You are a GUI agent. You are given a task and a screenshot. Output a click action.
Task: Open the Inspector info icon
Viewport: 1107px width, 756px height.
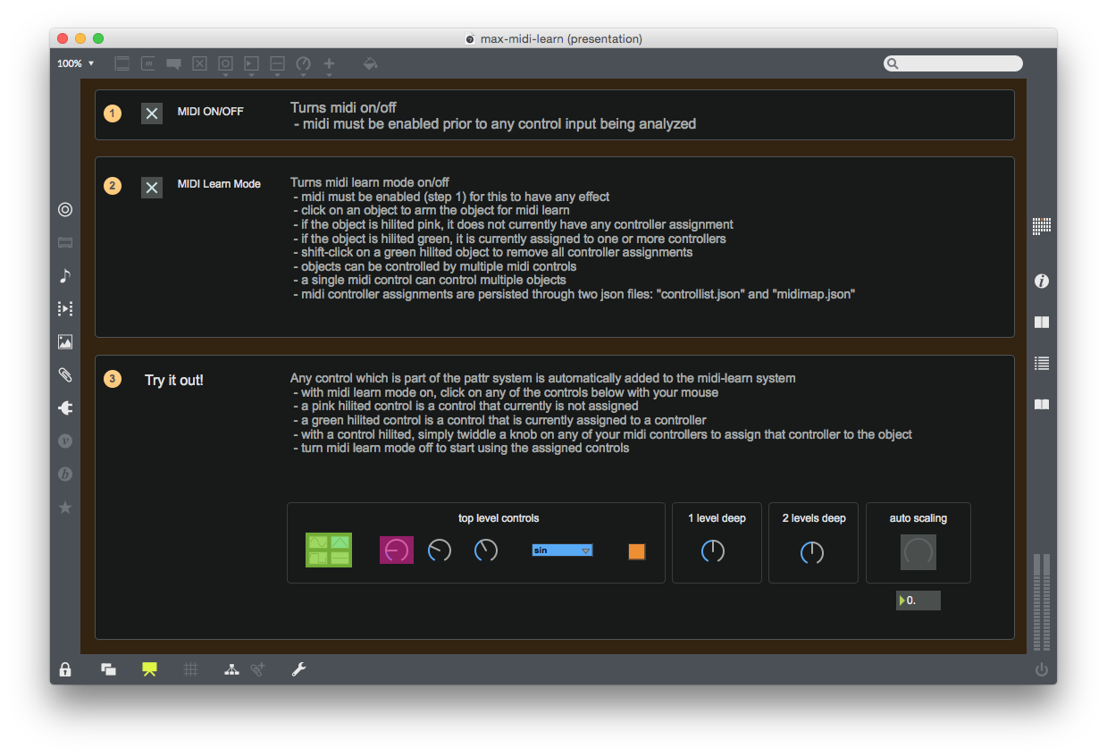click(1041, 281)
